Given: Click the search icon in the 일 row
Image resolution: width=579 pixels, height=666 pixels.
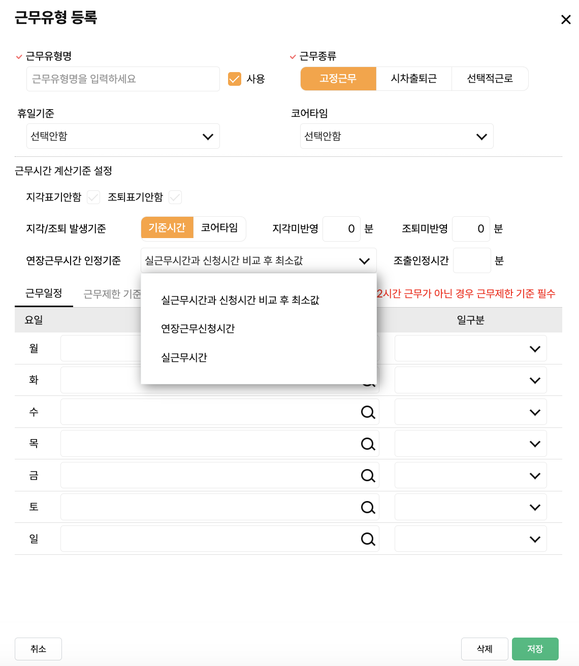Looking at the screenshot, I should pos(368,539).
